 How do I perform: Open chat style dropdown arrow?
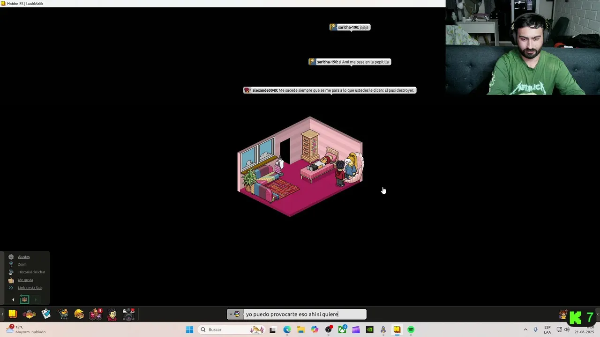coord(231,315)
